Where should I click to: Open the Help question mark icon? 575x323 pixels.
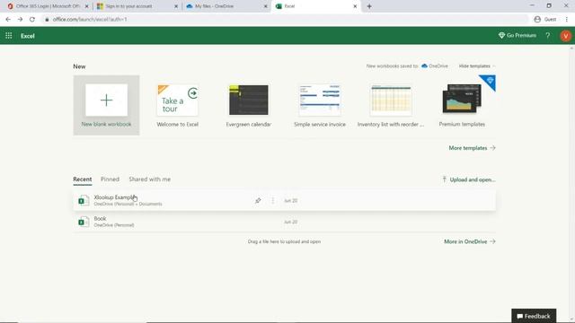[x=547, y=36]
